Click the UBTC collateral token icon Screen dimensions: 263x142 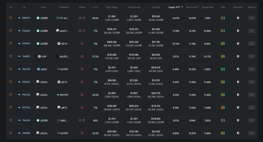[59, 108]
